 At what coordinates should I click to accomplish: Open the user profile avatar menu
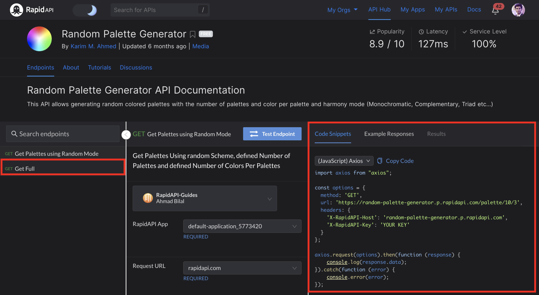[x=518, y=10]
